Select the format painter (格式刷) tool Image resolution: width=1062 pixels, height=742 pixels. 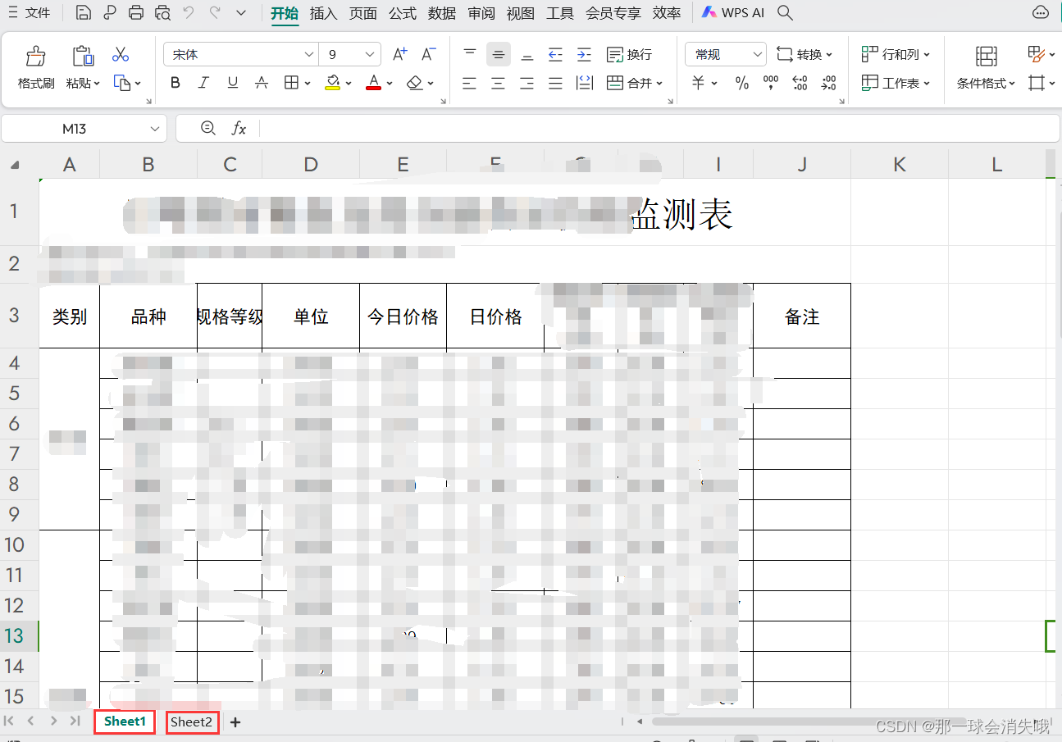click(34, 66)
